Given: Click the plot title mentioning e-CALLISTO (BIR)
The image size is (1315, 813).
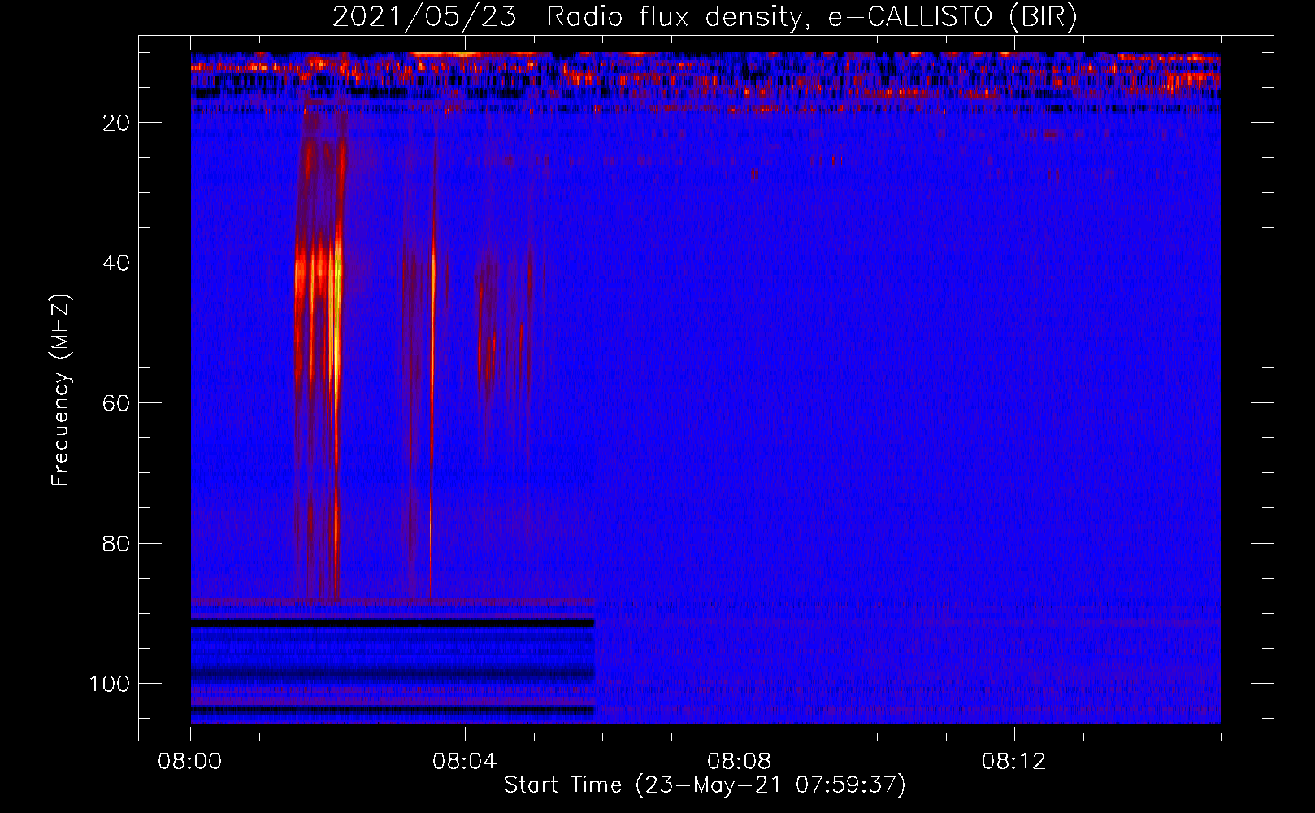Looking at the screenshot, I should point(705,16).
